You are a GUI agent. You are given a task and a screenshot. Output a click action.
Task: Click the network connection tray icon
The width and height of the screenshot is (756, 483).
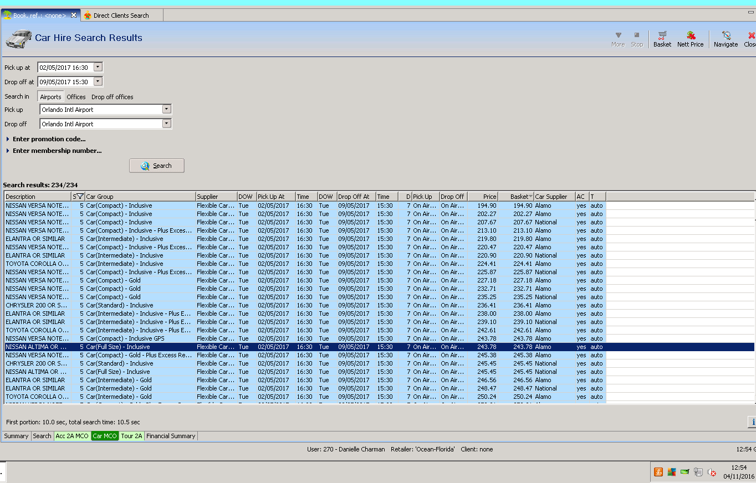698,472
